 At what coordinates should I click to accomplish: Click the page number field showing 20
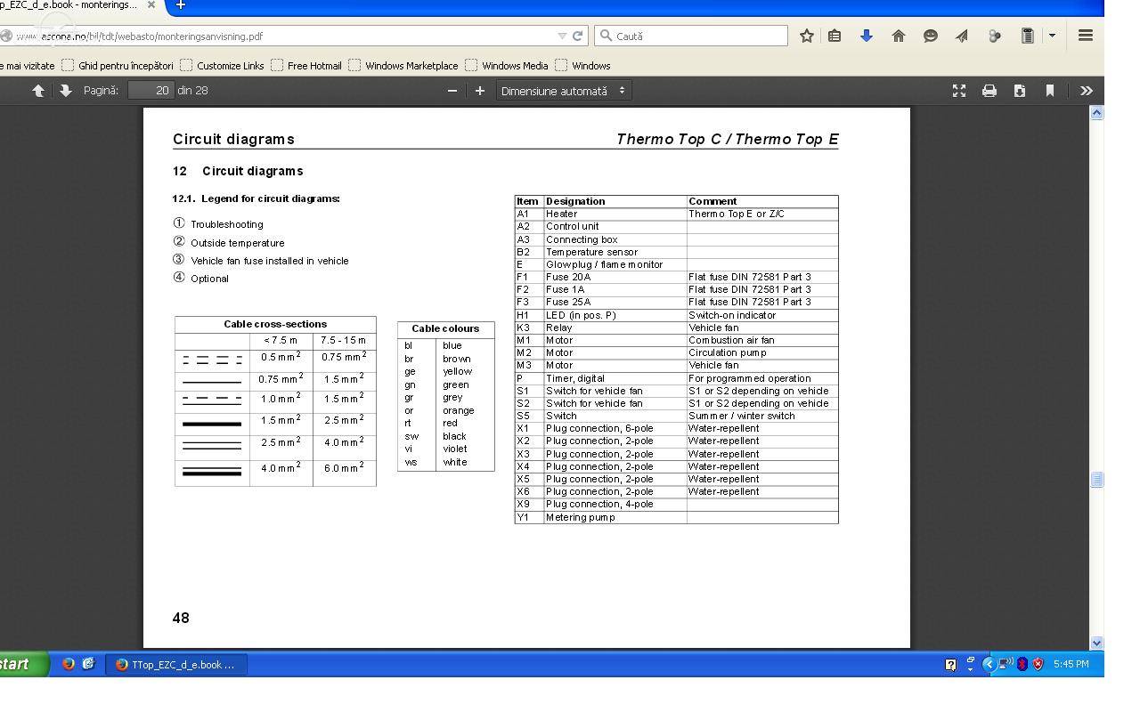tap(151, 90)
